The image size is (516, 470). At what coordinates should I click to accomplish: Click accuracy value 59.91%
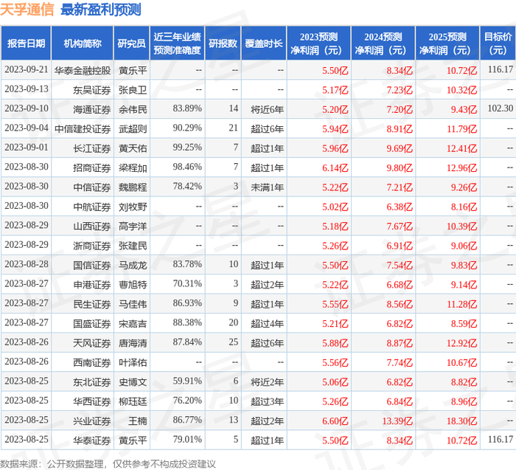tap(187, 381)
